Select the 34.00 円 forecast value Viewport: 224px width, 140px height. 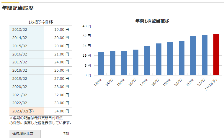tap(62, 111)
